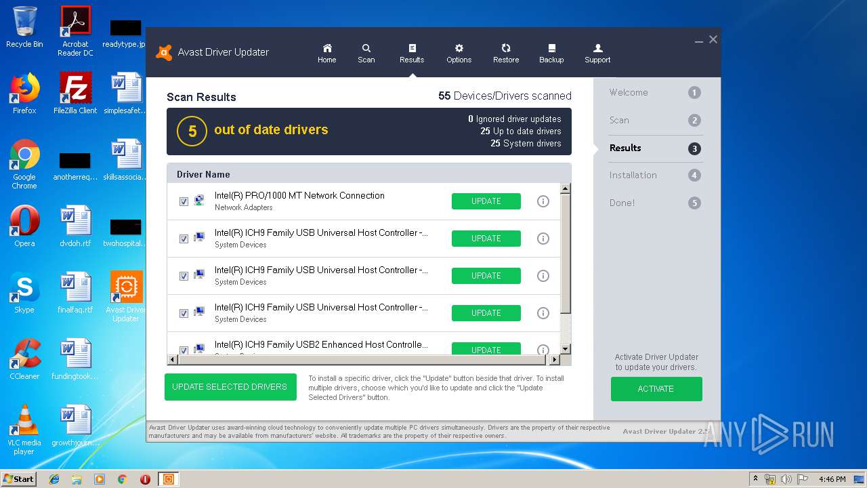This screenshot has height=488, width=867.
Task: Open Recycle Bin desktop icon
Action: pos(24,27)
